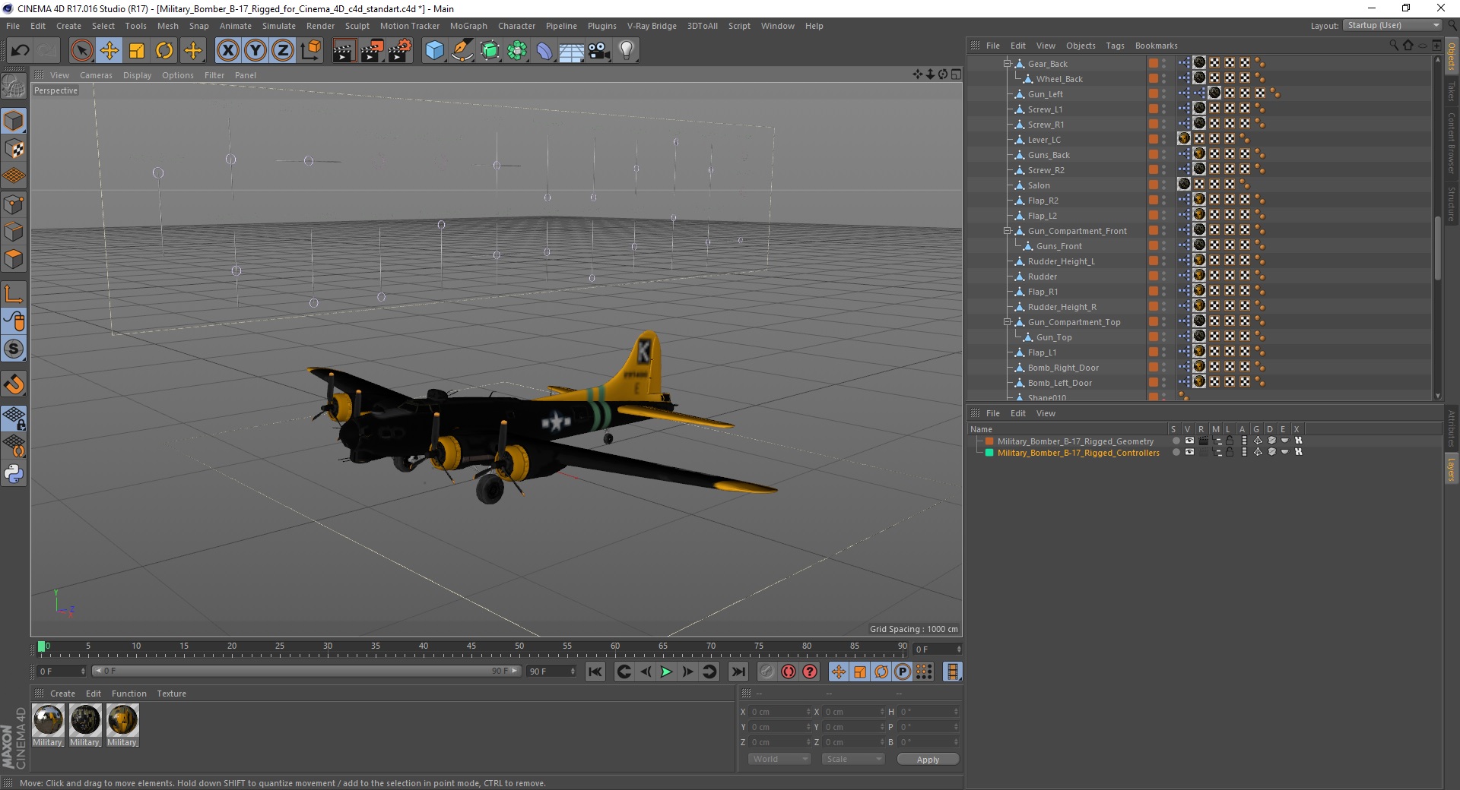This screenshot has height=790, width=1460.
Task: Collapse the Gun_Compartment_Front node
Action: pyautogui.click(x=1007, y=231)
